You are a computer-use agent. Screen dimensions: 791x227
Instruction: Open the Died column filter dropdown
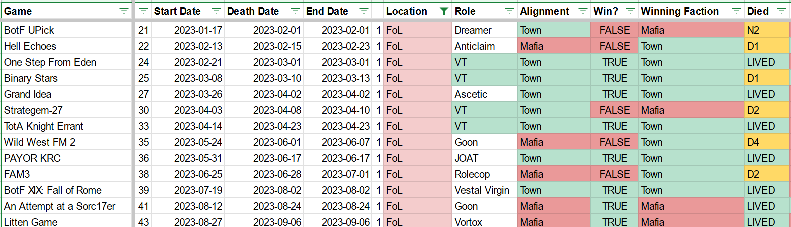[781, 11]
